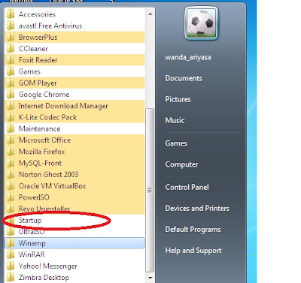301x283 pixels.
Task: Open Computer from the Start menu
Action: (x=181, y=164)
